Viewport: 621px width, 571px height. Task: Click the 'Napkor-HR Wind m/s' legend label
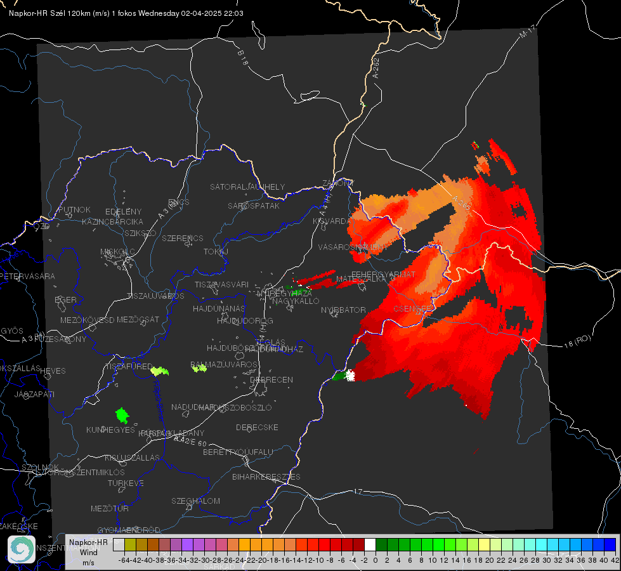click(x=88, y=552)
